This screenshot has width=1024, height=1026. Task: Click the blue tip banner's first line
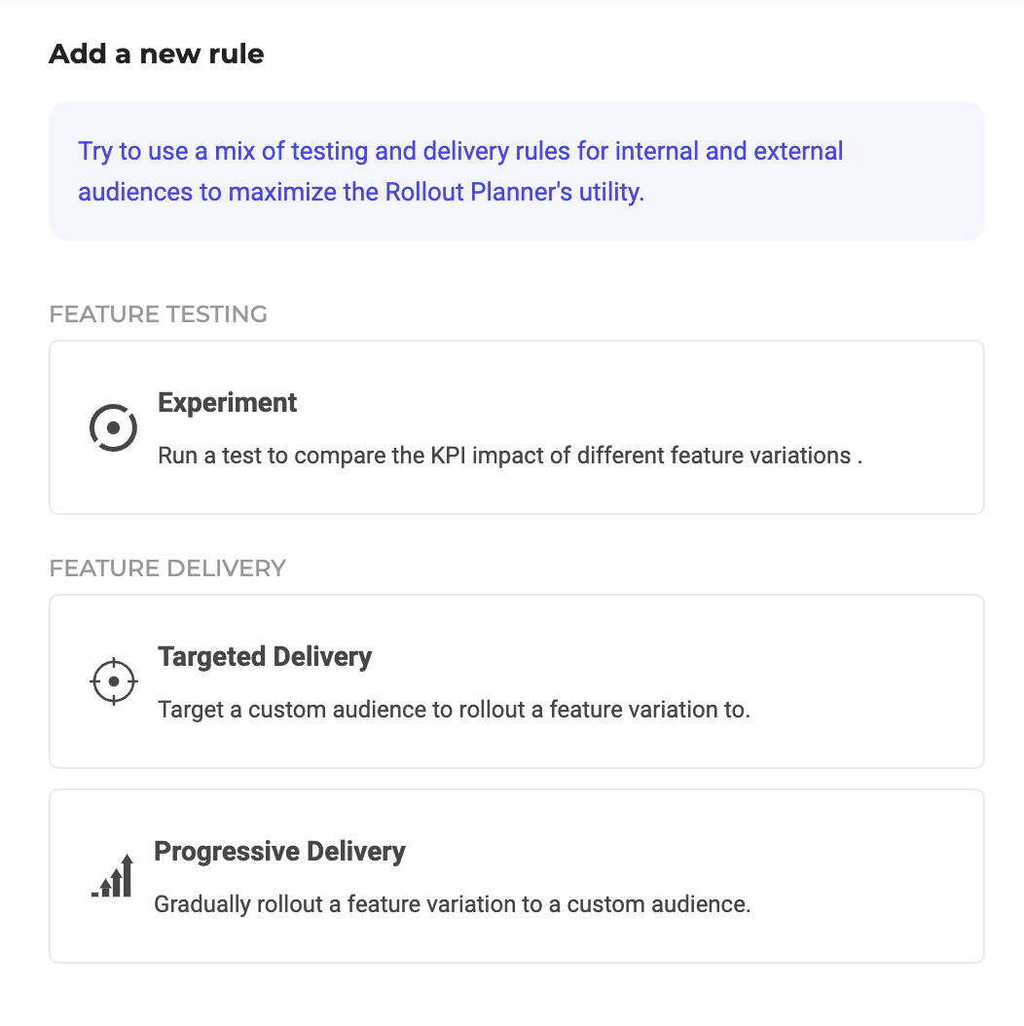click(x=460, y=152)
